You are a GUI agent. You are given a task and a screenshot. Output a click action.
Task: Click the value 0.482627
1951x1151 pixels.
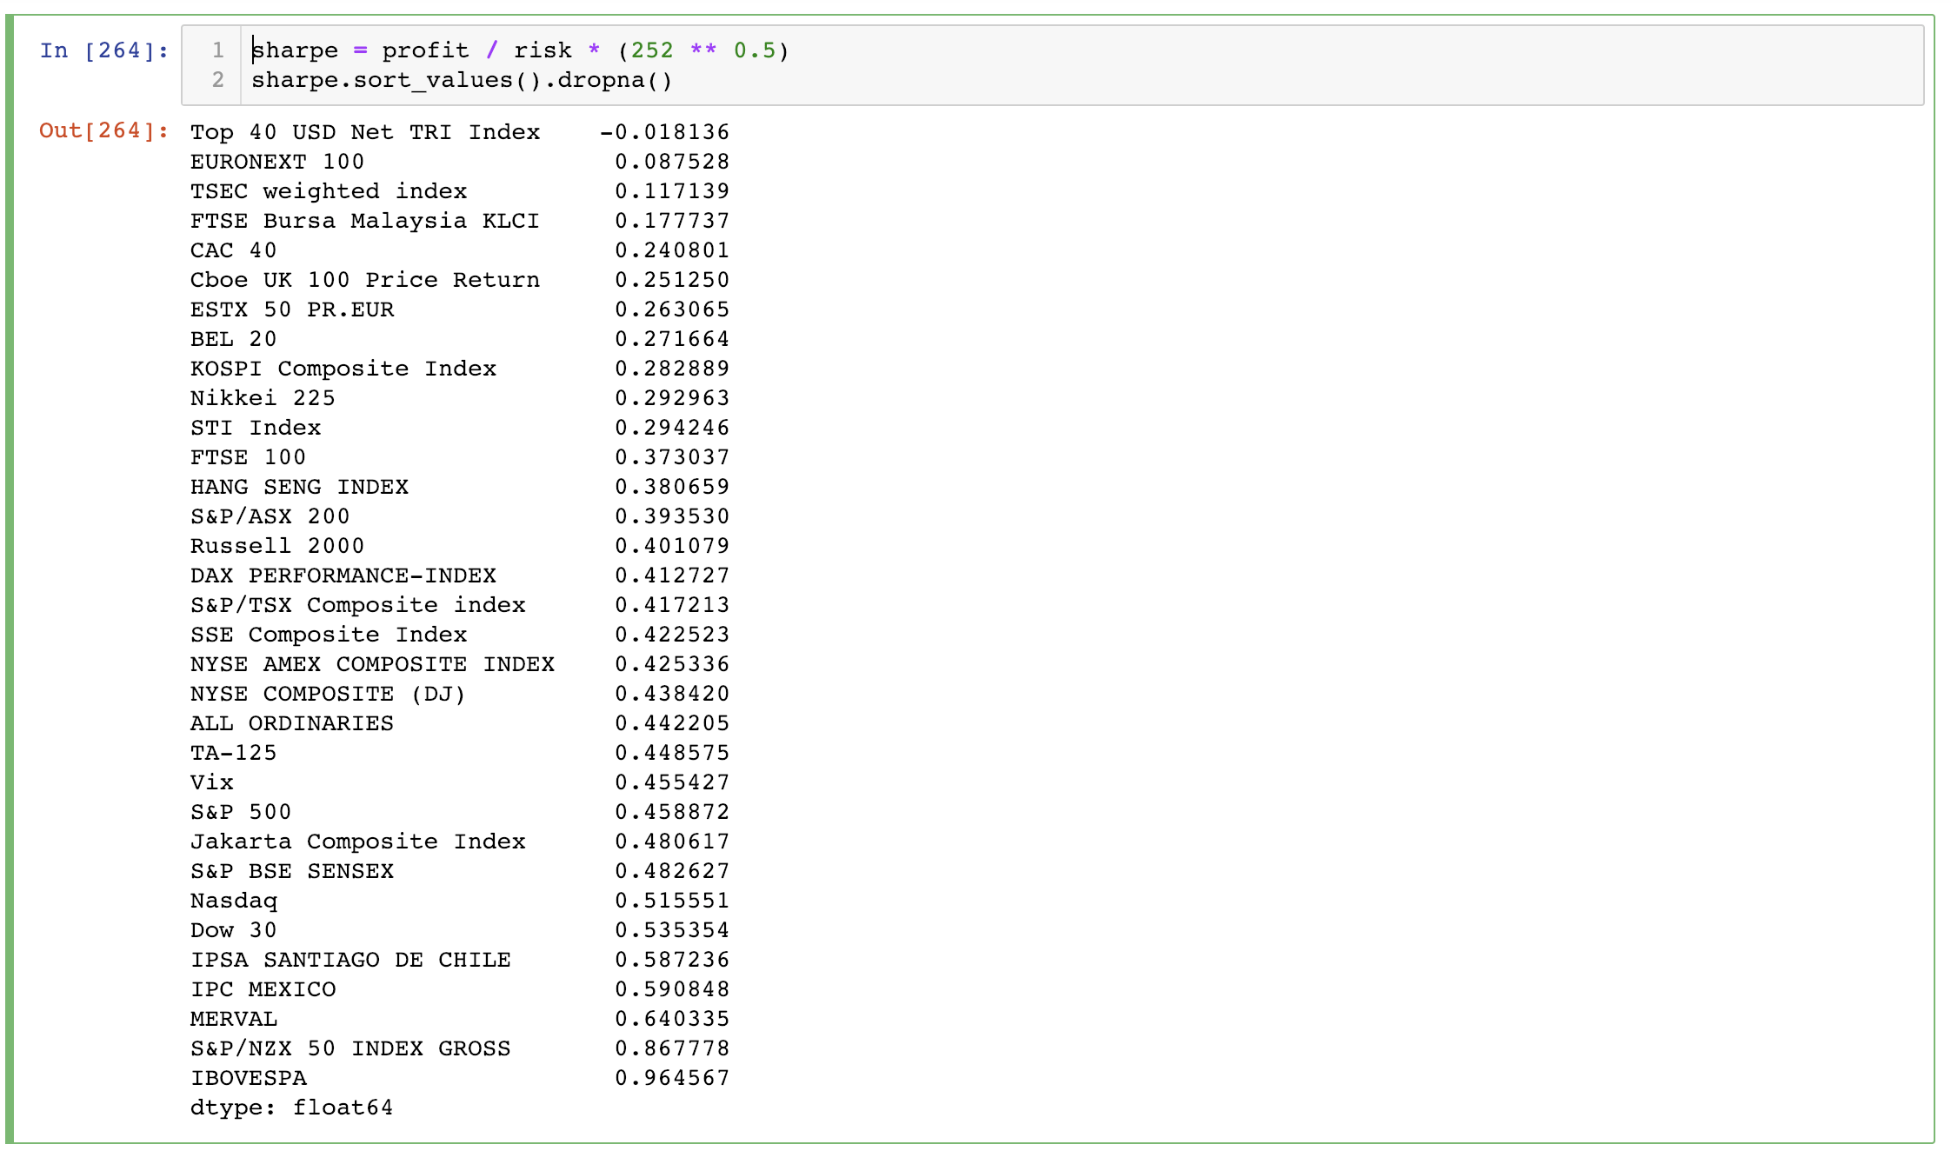(672, 871)
